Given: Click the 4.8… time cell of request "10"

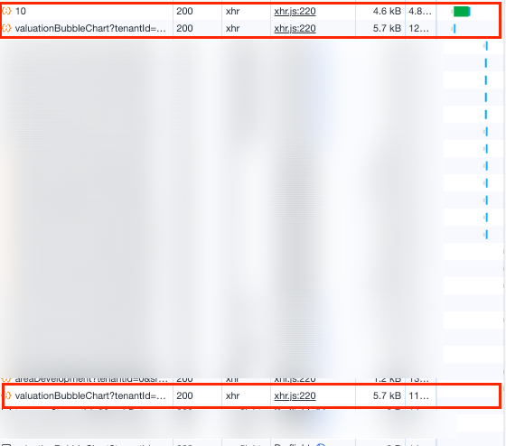Looking at the screenshot, I should click(x=420, y=12).
